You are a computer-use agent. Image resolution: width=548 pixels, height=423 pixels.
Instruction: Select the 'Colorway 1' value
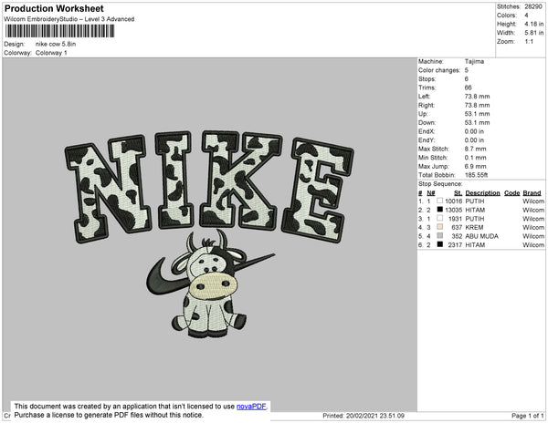click(x=51, y=53)
